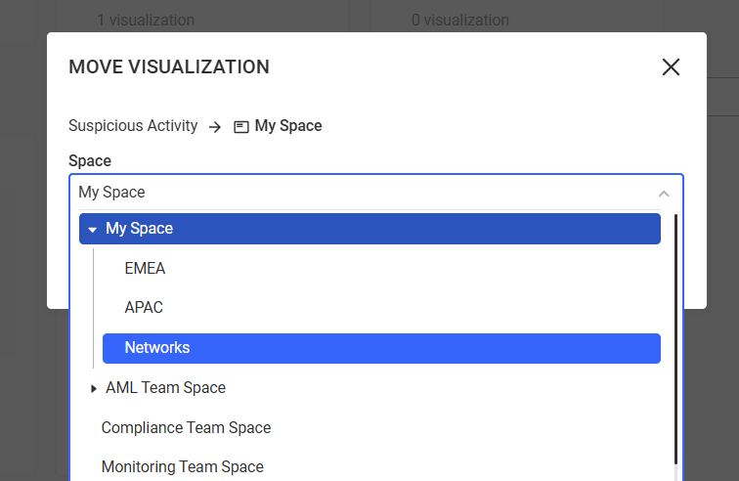Close the Move Visualization dialog
Image resolution: width=739 pixels, height=481 pixels.
(x=671, y=66)
